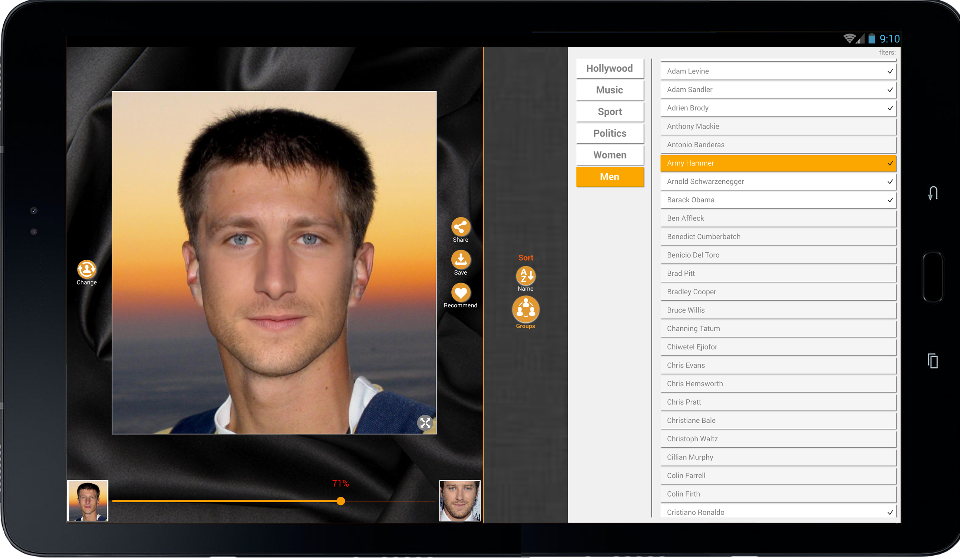The image size is (965, 559).
Task: Toggle Adam Sandler checkmark
Action: [890, 89]
